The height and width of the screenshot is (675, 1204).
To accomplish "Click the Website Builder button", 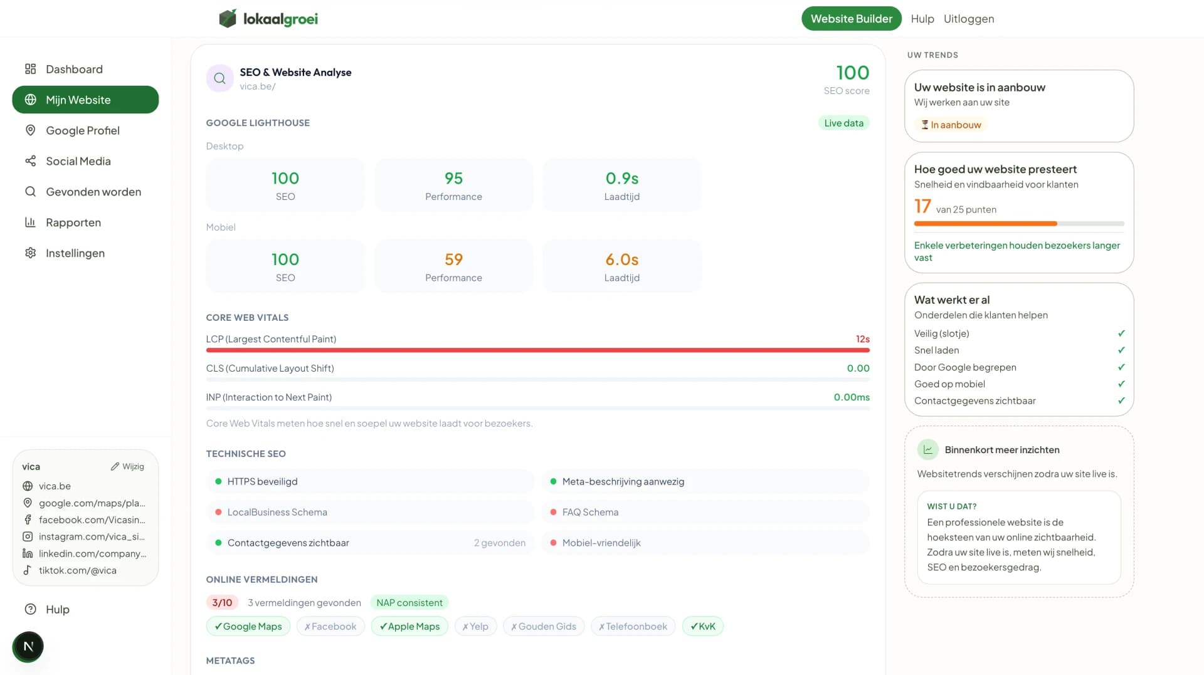I will click(851, 19).
